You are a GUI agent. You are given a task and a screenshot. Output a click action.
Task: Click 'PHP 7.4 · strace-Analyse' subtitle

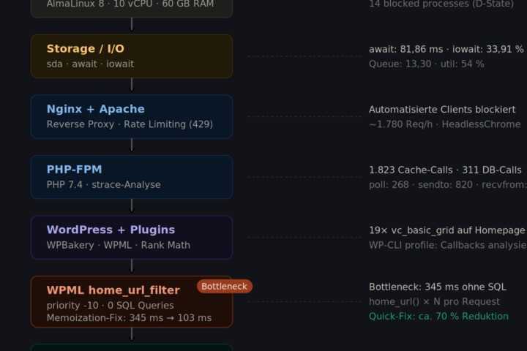103,185
